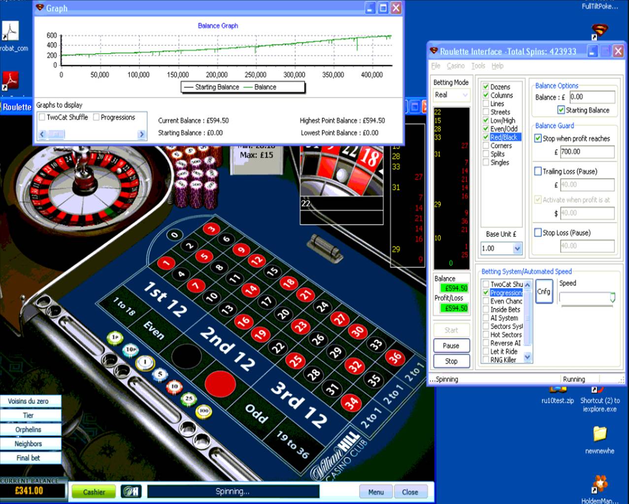Click the casino Menu button
Screen dimensions: 629x504
[x=376, y=492]
